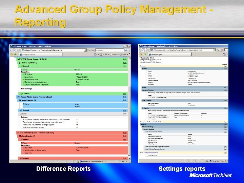Click show link on red Common row

pos(124,158)
